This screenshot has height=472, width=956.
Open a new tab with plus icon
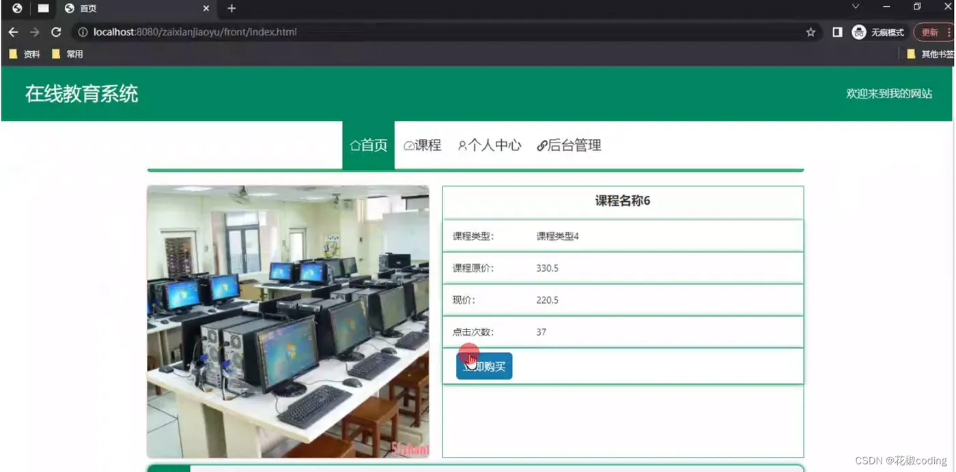click(231, 9)
